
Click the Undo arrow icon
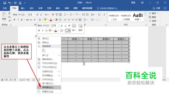(10, 3)
